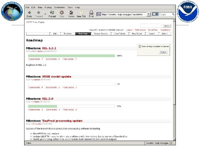Open the View Tickets tab
Screen dimensions: 200x150
120,34
